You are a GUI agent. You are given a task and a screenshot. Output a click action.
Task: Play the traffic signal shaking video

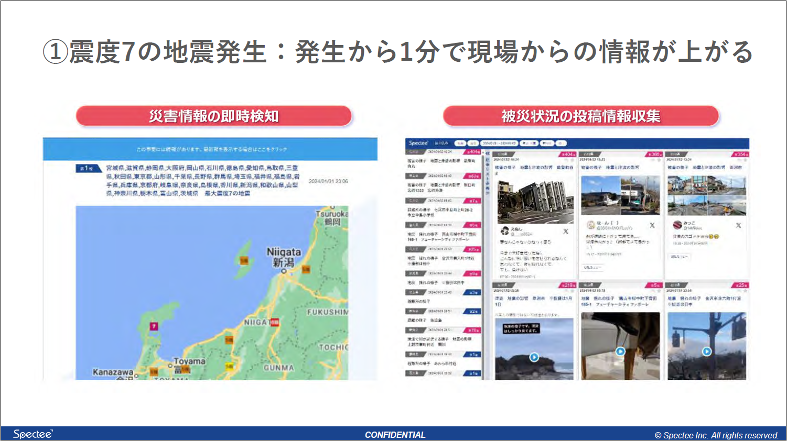coord(707,351)
